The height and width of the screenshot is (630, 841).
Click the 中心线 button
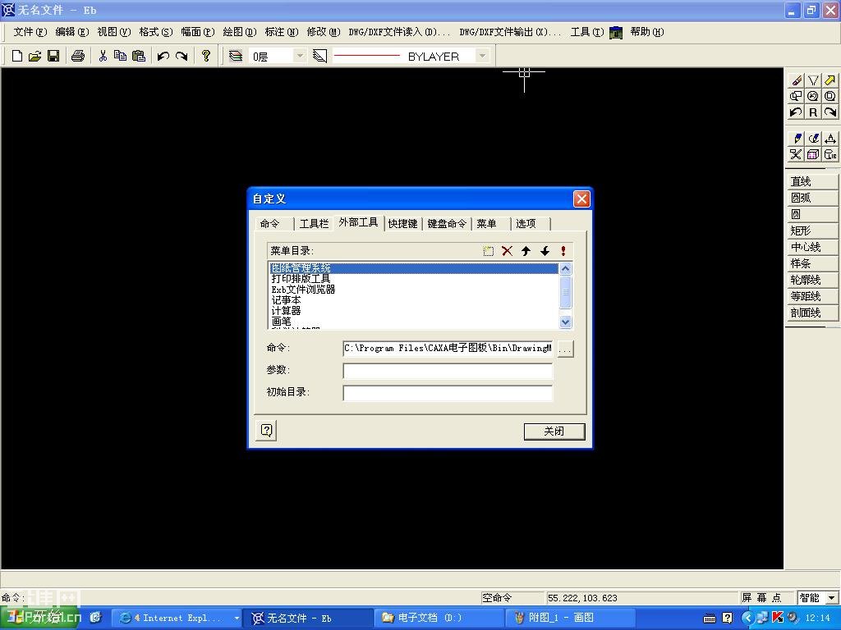tap(812, 247)
